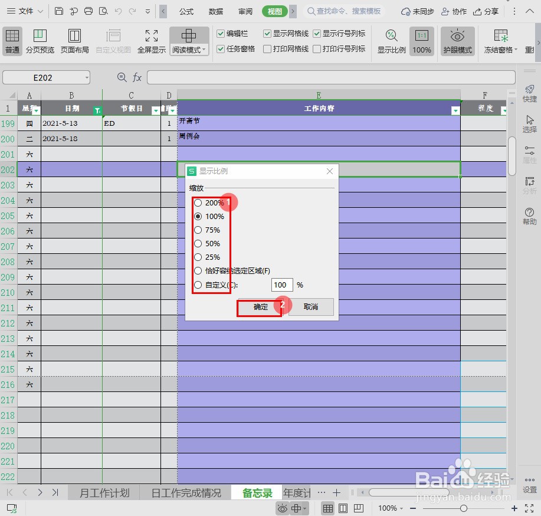The image size is (541, 516).
Task: Select the 200% zoom radio button
Action: tap(198, 203)
